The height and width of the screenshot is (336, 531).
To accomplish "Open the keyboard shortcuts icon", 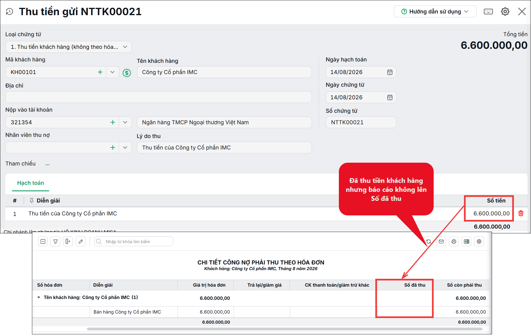I will click(x=488, y=11).
